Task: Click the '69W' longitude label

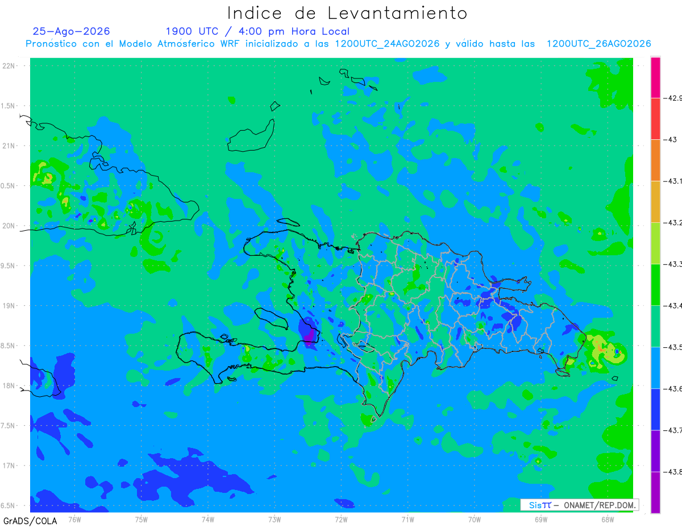Action: pyautogui.click(x=540, y=519)
